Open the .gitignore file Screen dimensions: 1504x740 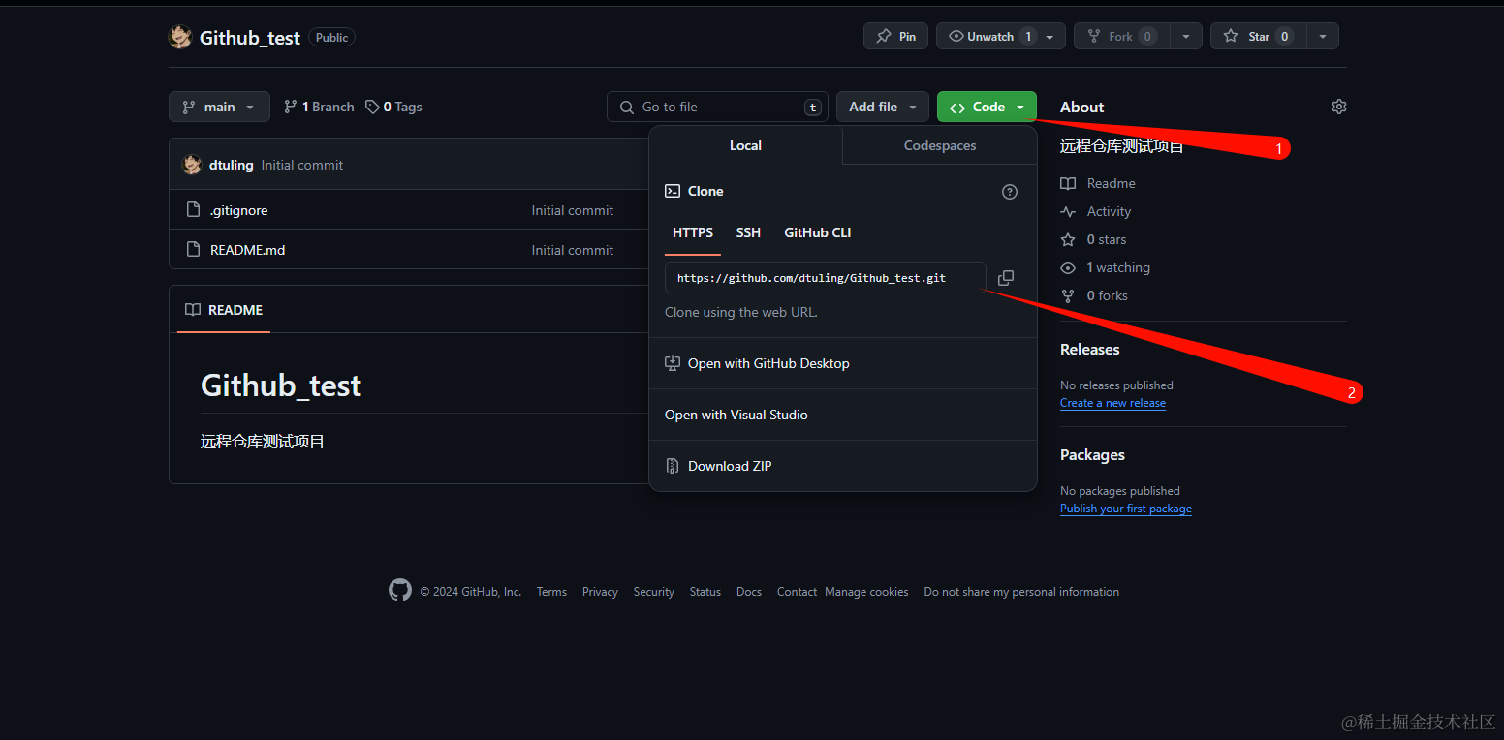[238, 210]
